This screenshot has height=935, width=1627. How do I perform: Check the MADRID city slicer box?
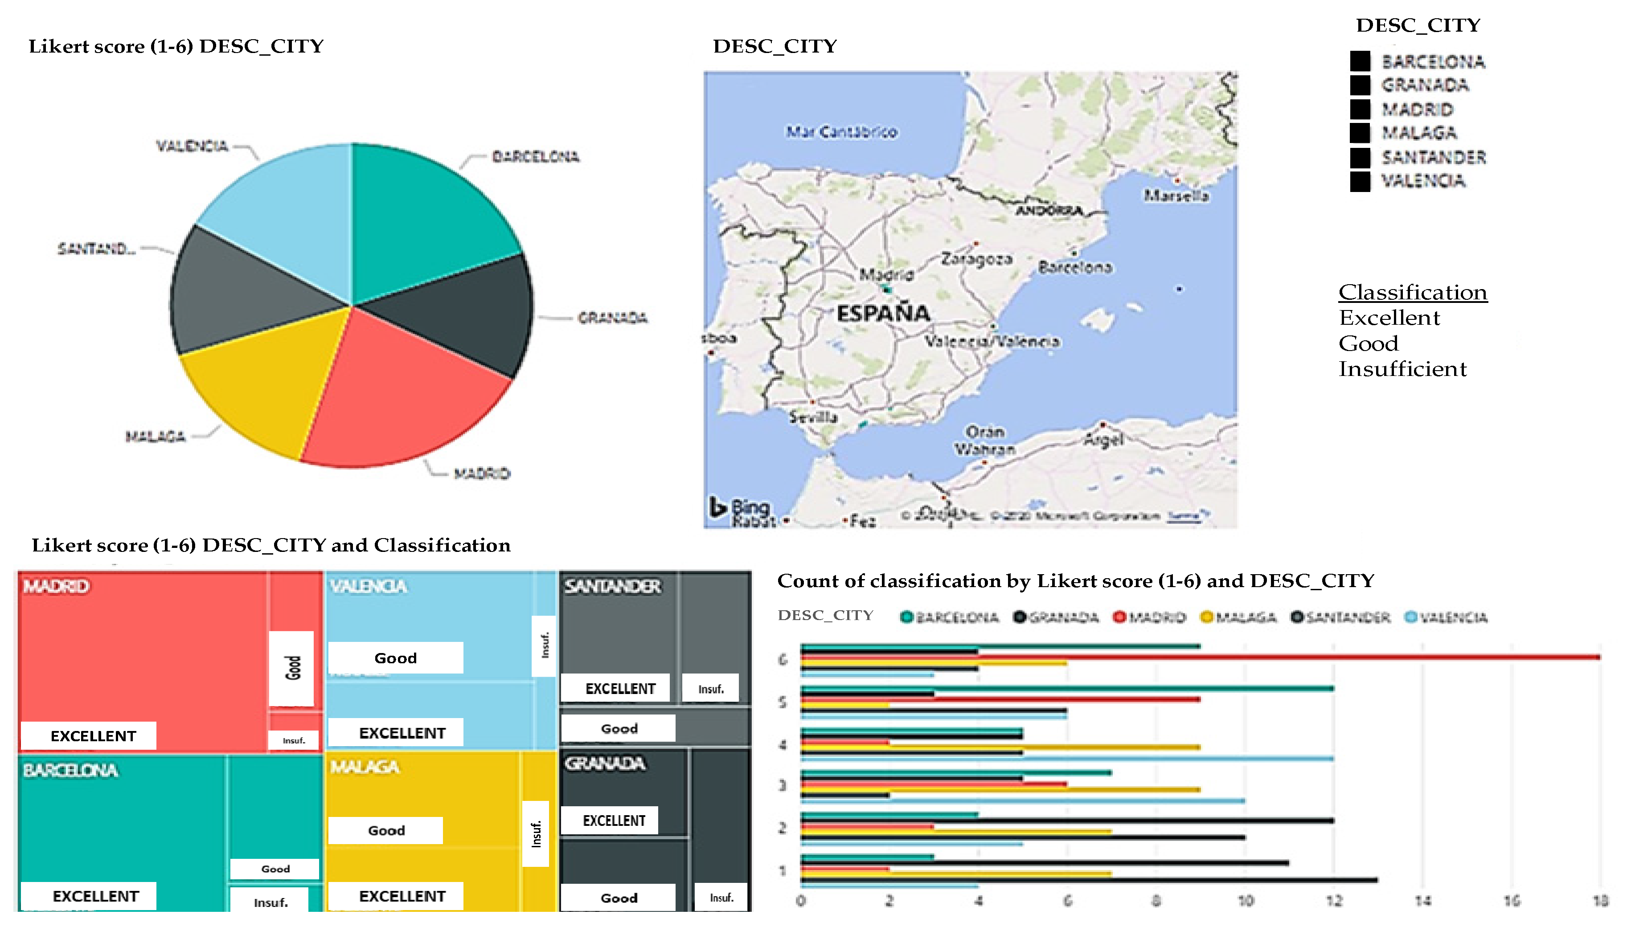point(1360,109)
